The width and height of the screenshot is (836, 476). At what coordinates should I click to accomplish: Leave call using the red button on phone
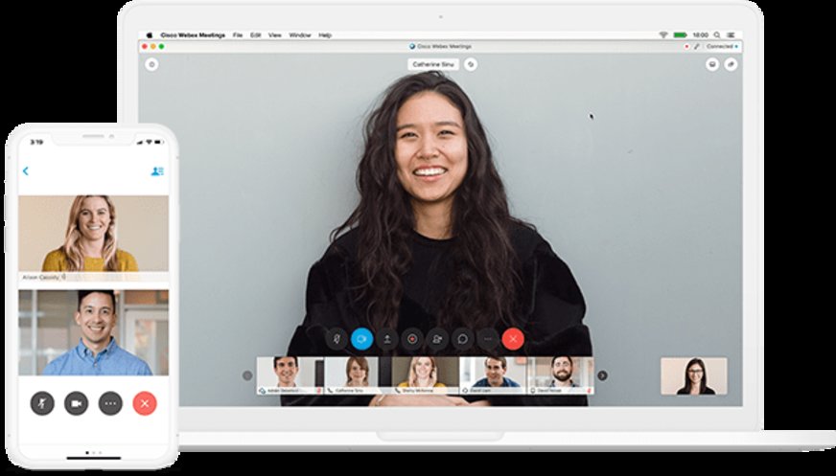(x=145, y=403)
